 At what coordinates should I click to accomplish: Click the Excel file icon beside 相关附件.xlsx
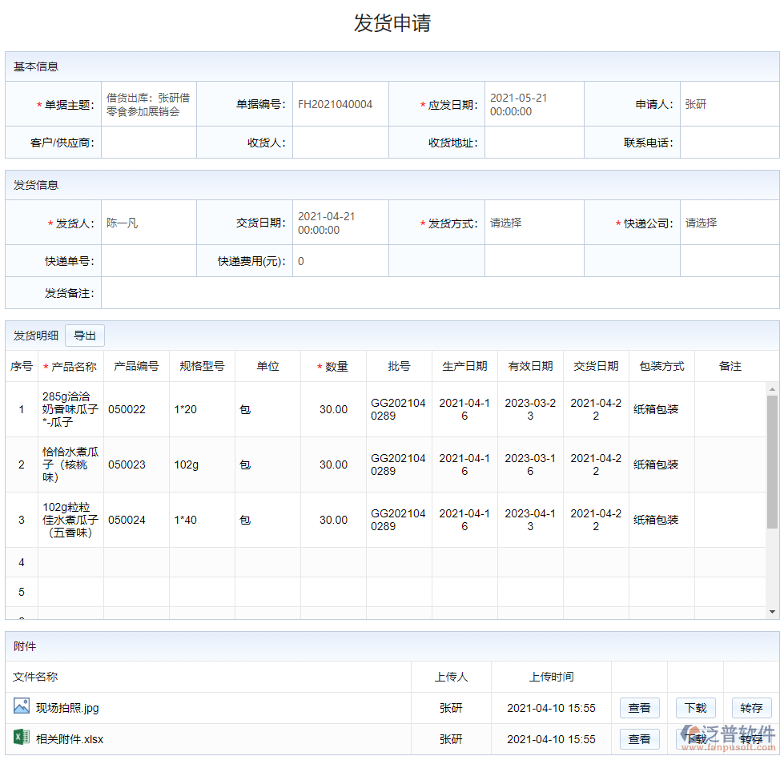[x=18, y=738]
